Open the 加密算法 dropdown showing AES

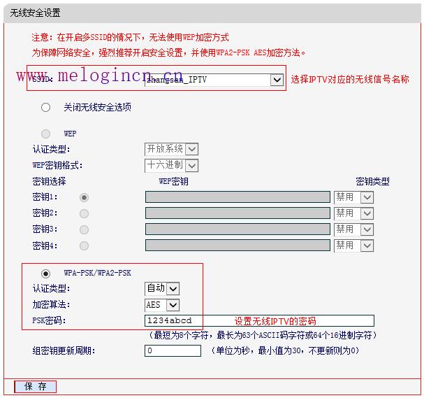pos(162,305)
